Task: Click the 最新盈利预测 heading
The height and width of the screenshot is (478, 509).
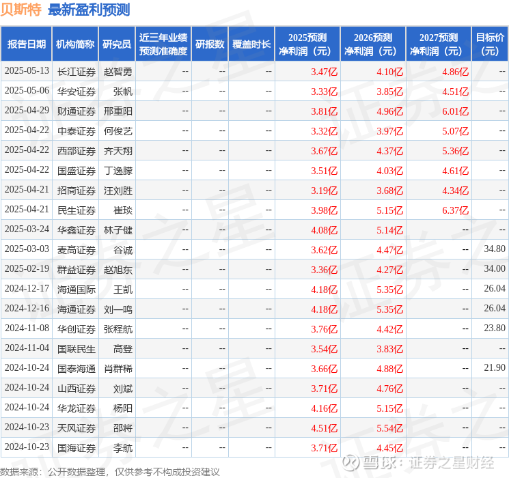Action: tap(89, 10)
